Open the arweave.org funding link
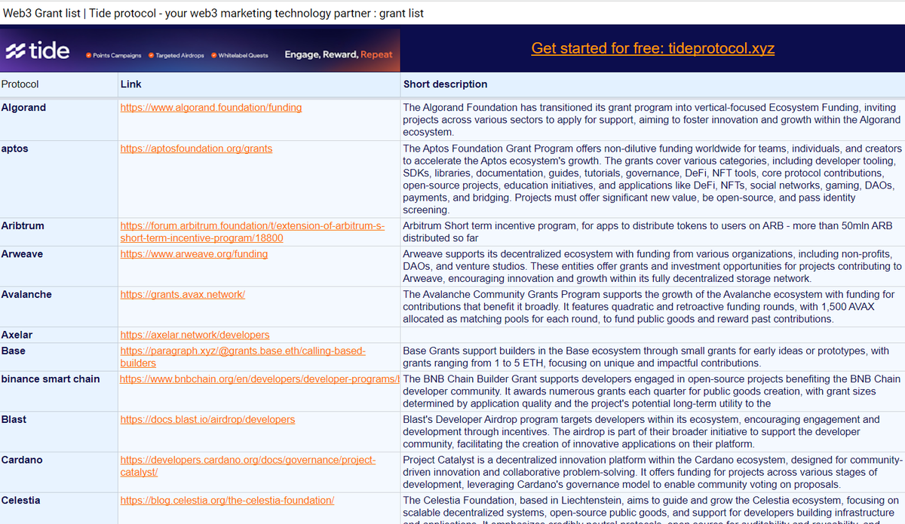Viewport: 905px width, 524px height. 194,254
